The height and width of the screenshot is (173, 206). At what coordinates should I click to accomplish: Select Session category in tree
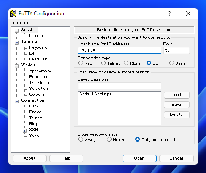29,30
